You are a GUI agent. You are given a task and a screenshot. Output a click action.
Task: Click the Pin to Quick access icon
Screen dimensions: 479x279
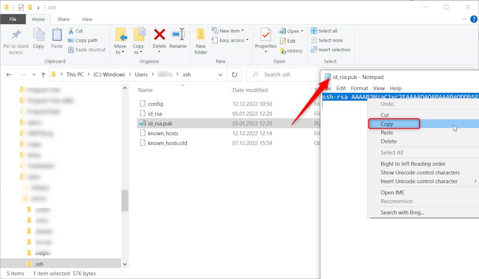(x=16, y=35)
